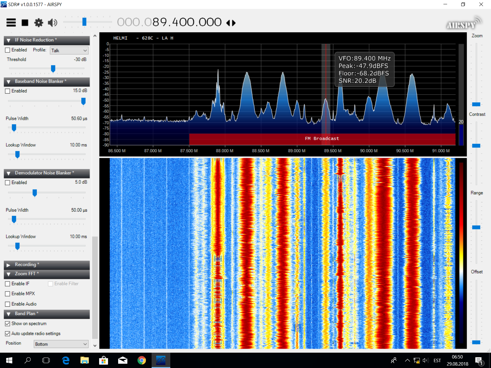Viewport: 491px width, 368px height.
Task: Enable the Baseband Noise Blanker
Action: 8,91
